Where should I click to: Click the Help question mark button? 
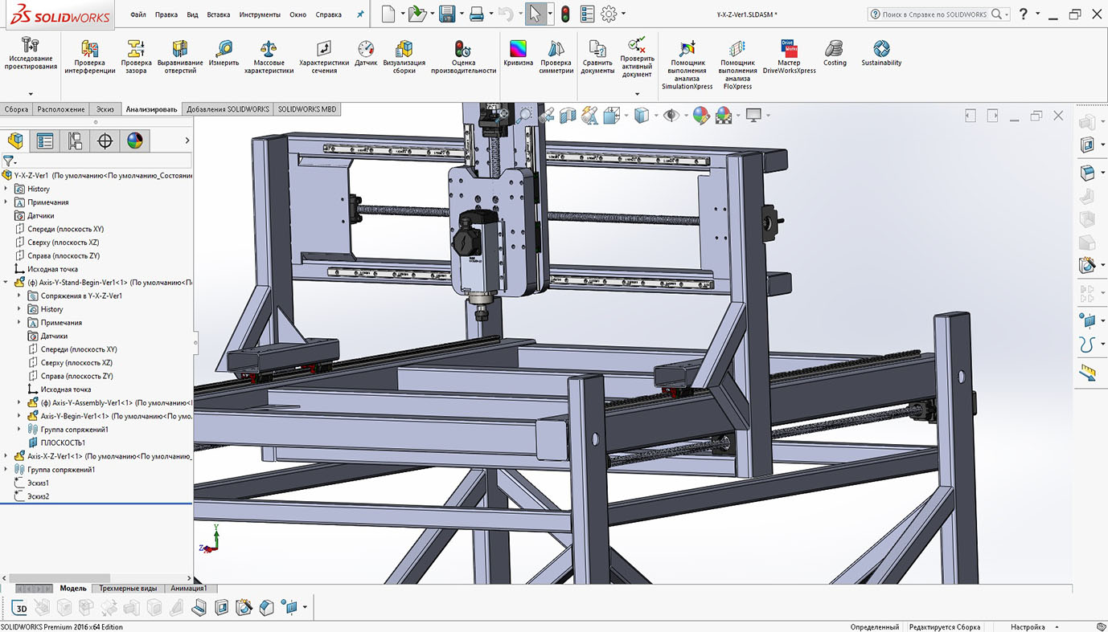tap(1023, 14)
